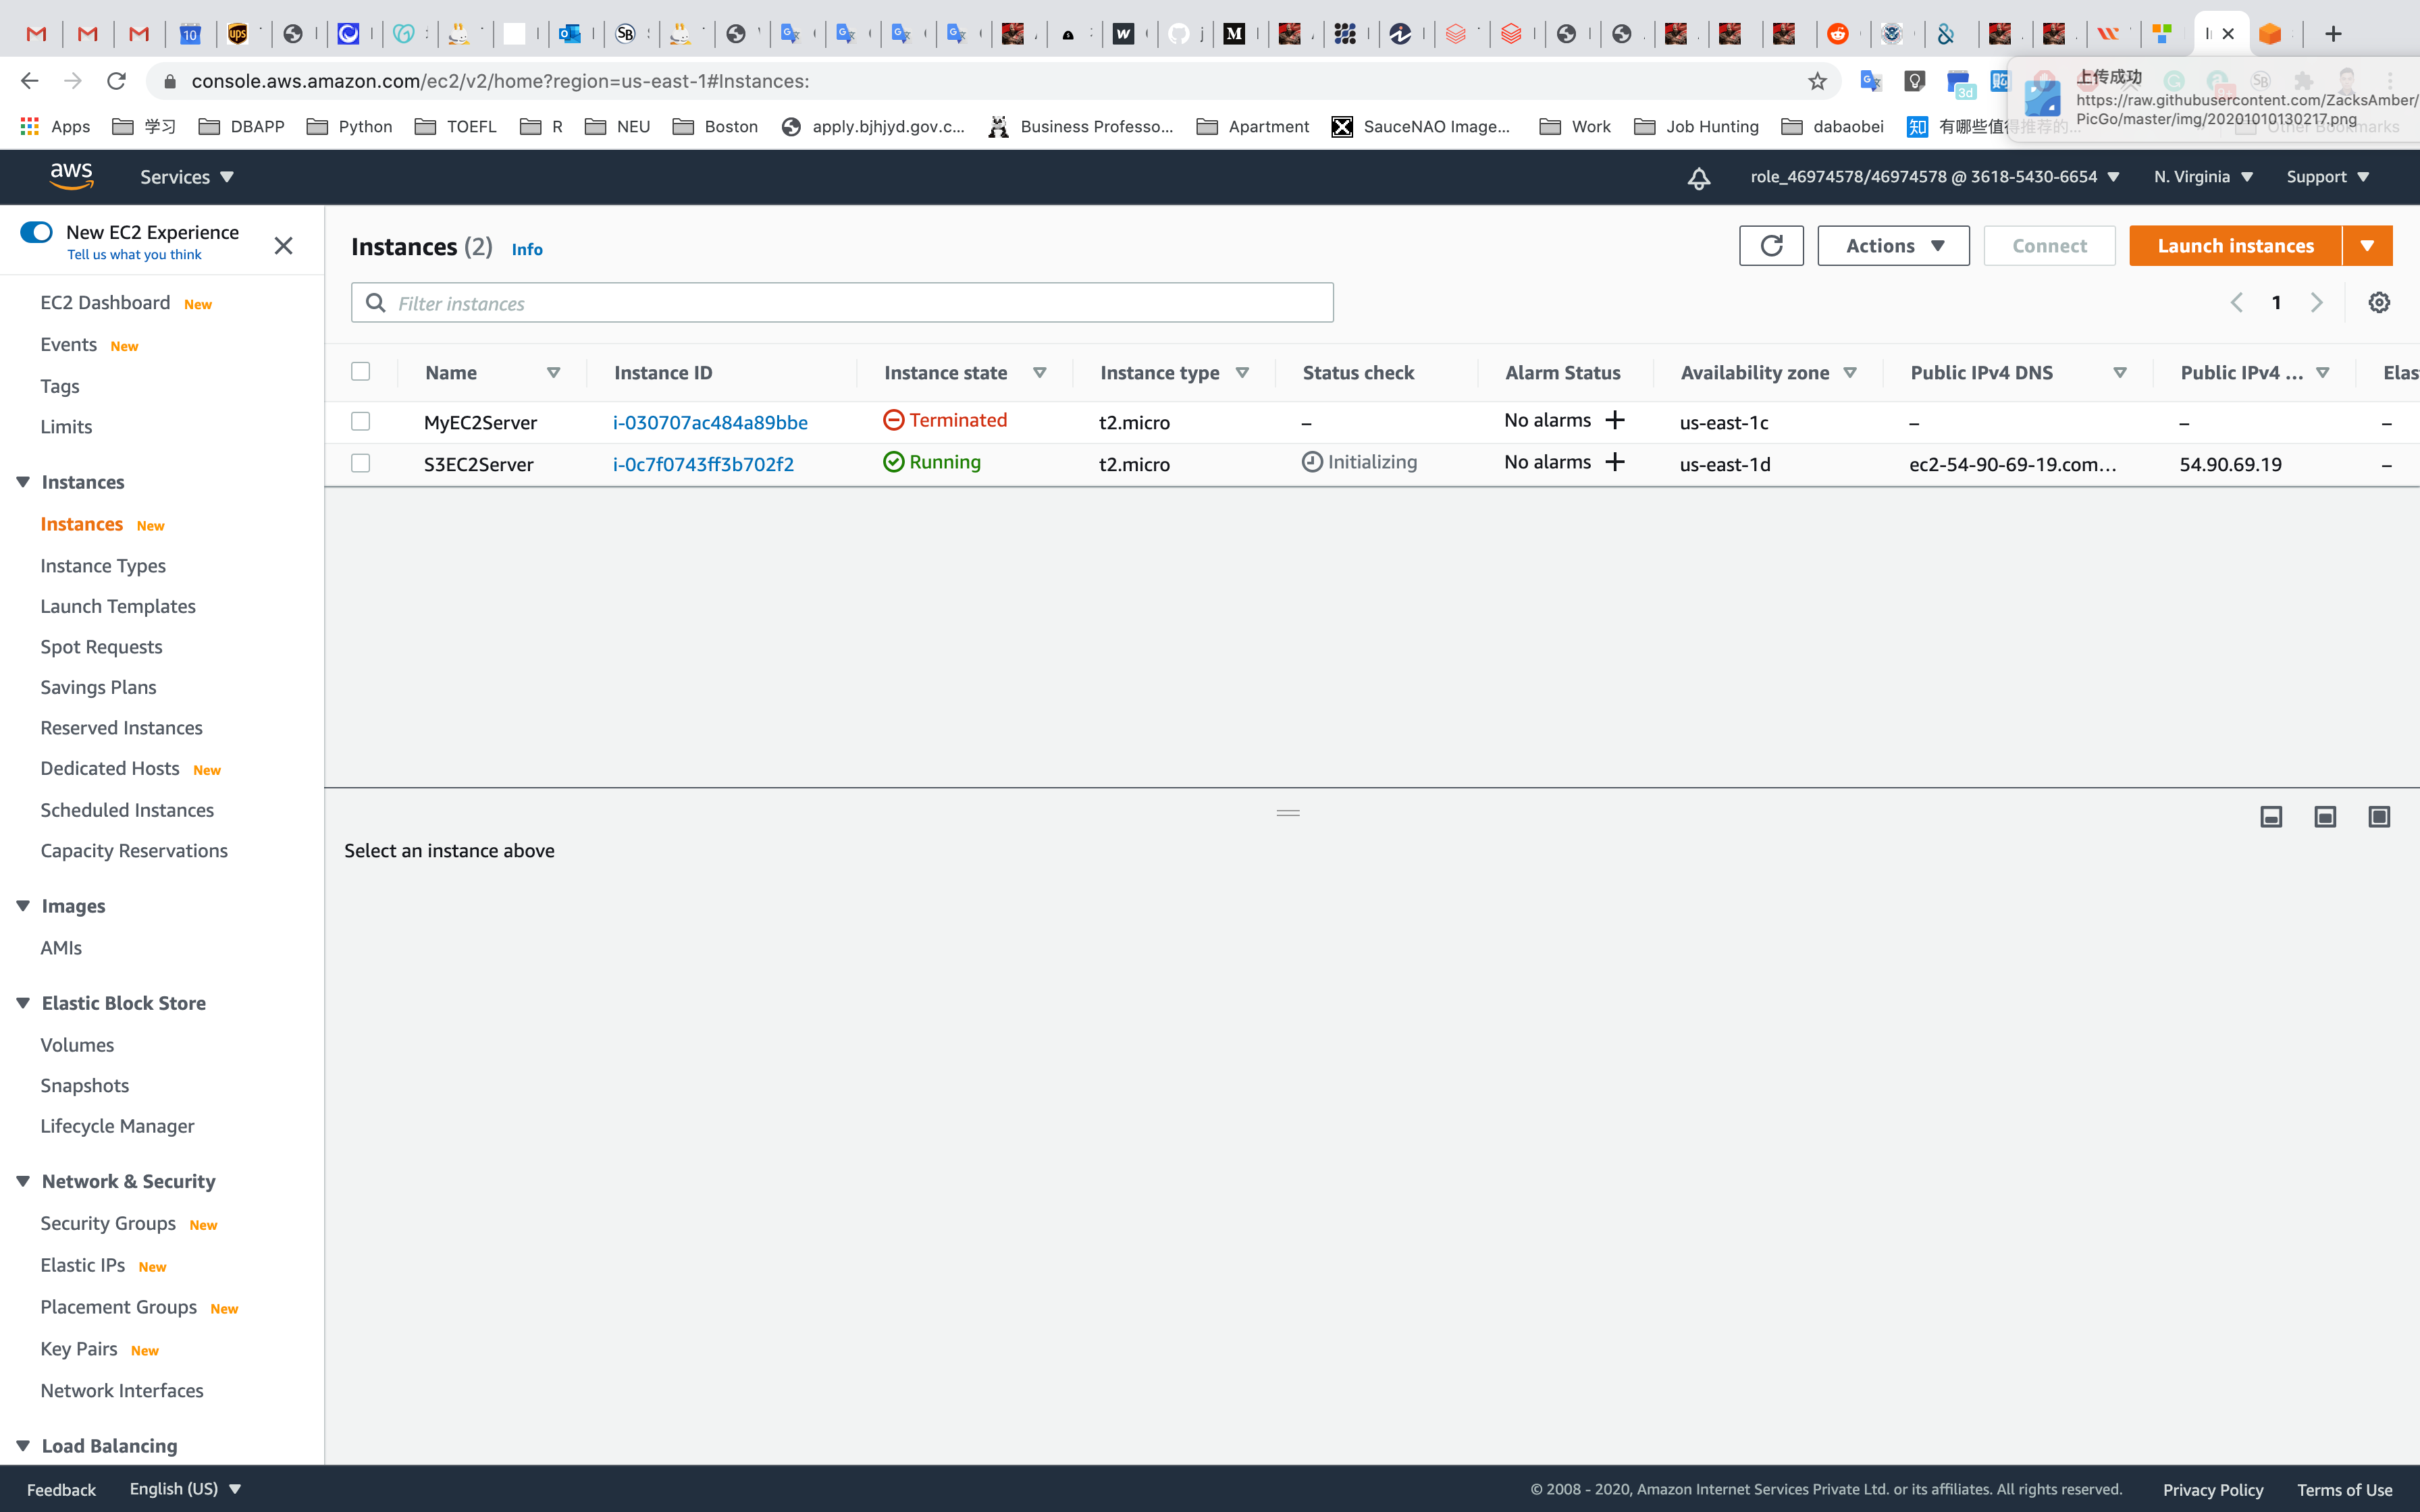Add alarm for S3EC2Server with plus icon

pyautogui.click(x=1615, y=462)
